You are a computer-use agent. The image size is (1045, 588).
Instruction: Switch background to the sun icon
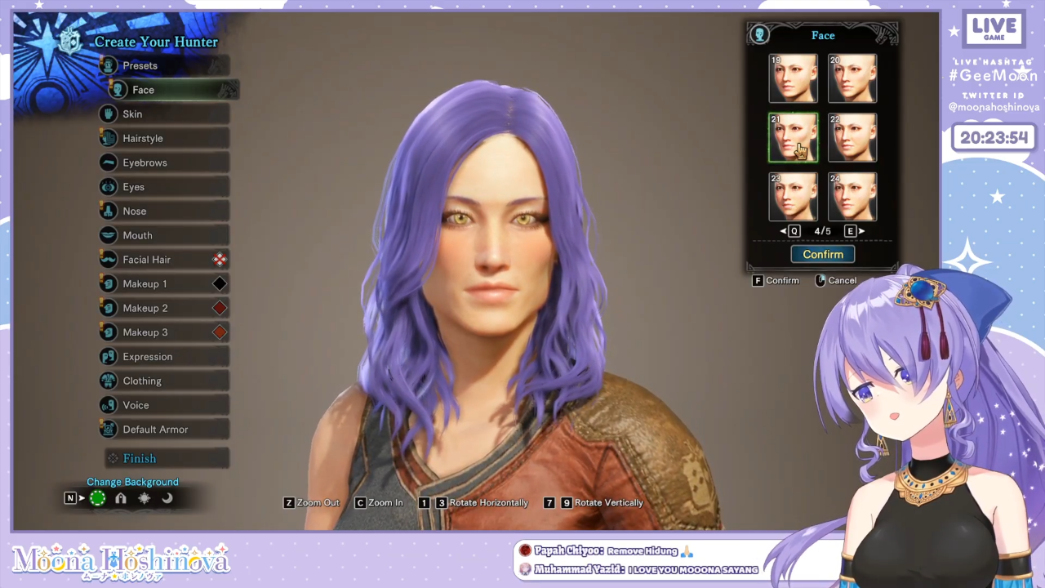[x=145, y=498]
